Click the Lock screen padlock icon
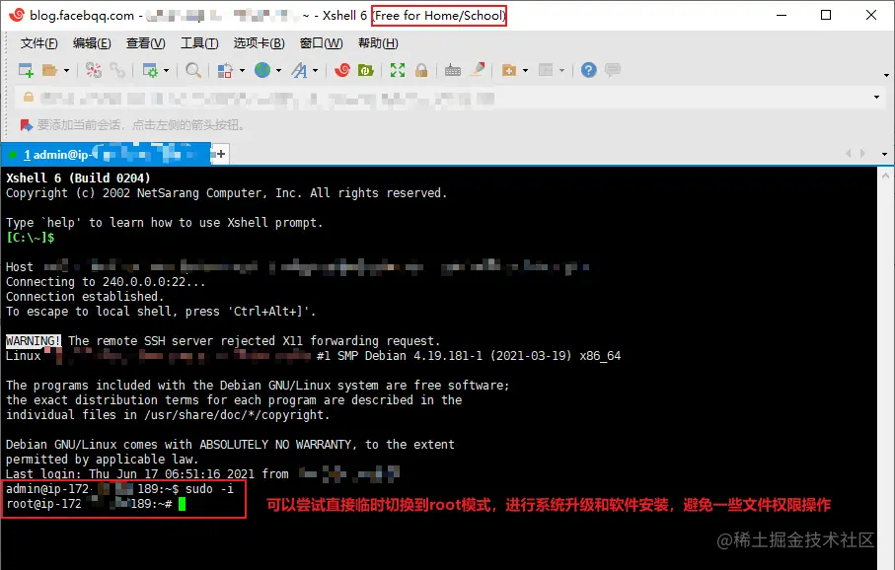This screenshot has height=570, width=895. point(421,70)
